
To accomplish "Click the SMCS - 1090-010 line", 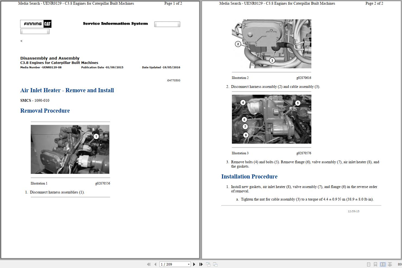I will tap(35, 100).
